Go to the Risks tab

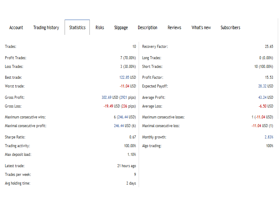(100, 27)
